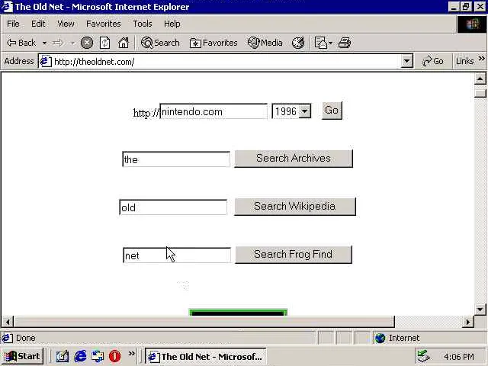Screen dimensions: 488x366
Task: Open the Tools menu
Action: tap(143, 24)
